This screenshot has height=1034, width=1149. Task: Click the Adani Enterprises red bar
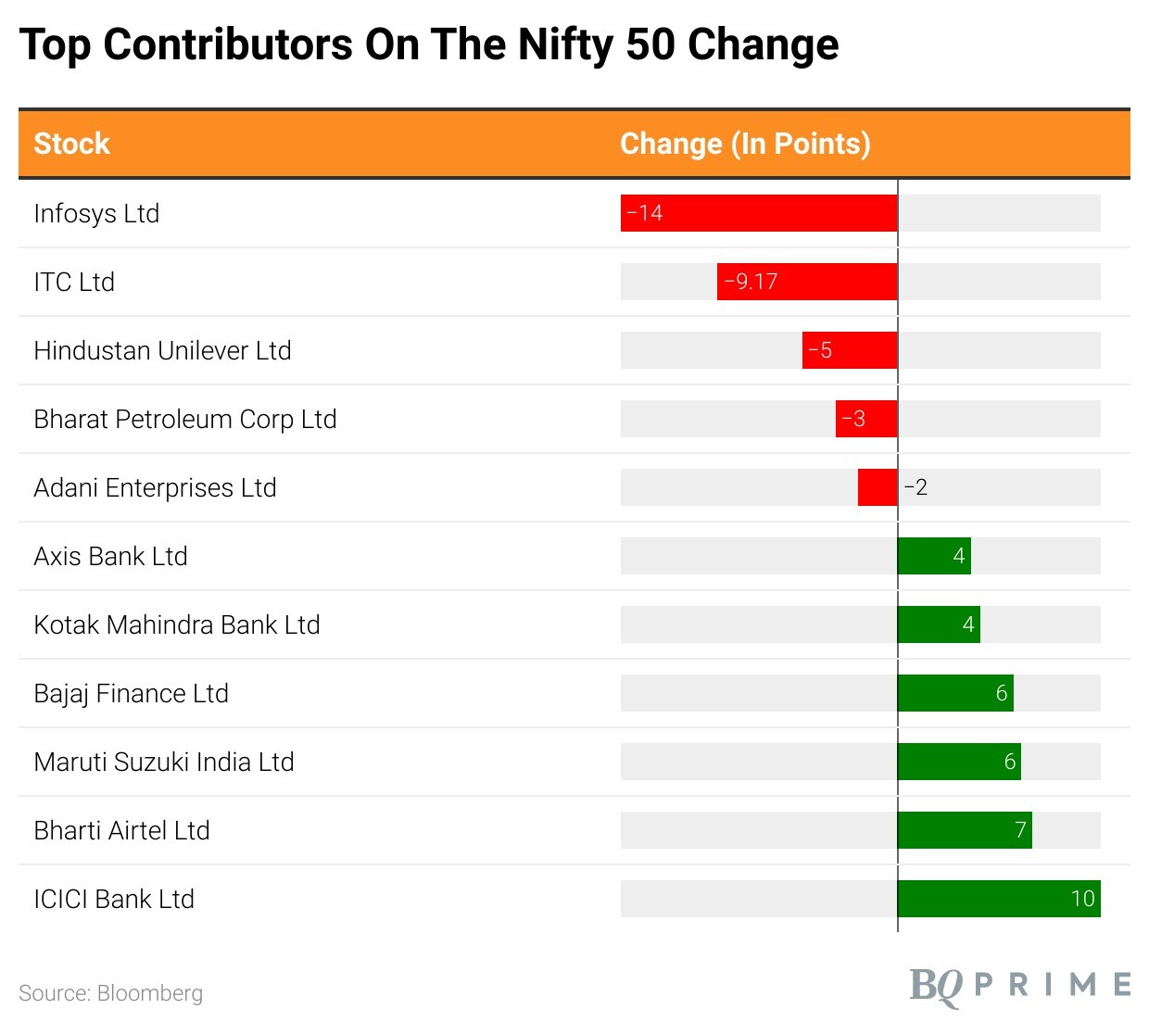tap(878, 487)
